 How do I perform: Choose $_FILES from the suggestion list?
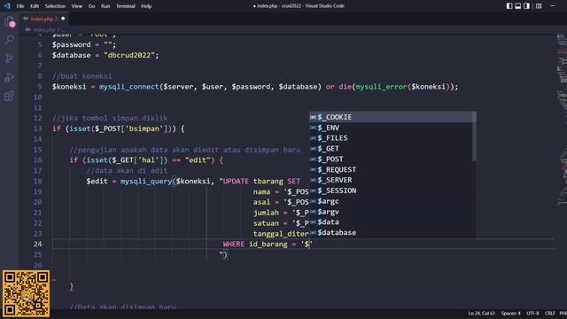tap(392, 138)
